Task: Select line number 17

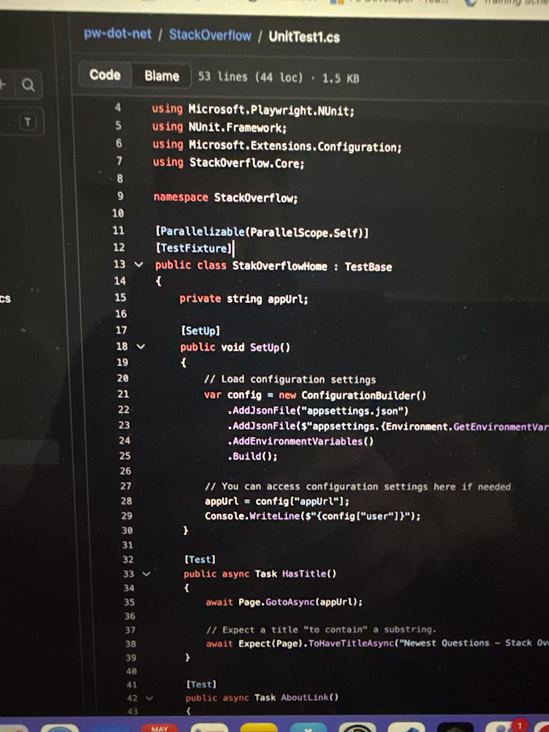Action: pos(121,331)
